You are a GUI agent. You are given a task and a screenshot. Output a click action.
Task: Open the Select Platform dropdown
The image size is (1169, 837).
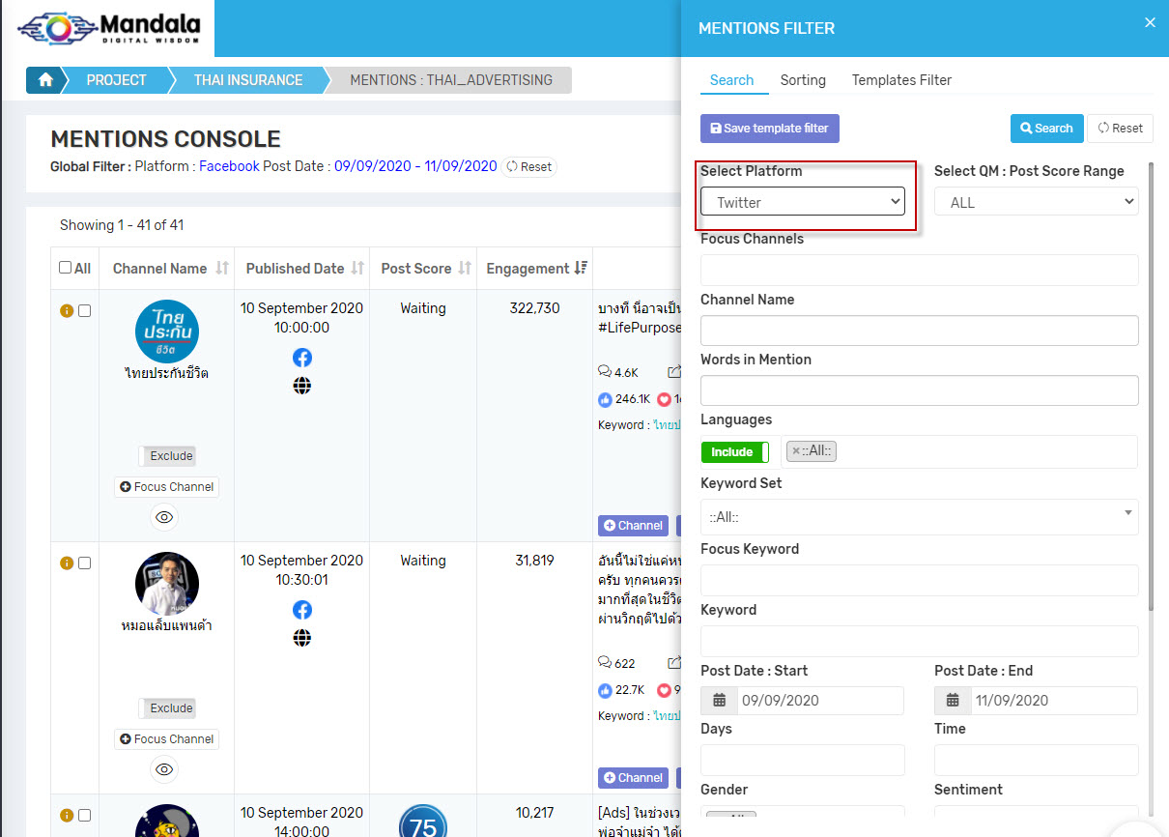click(x=802, y=202)
